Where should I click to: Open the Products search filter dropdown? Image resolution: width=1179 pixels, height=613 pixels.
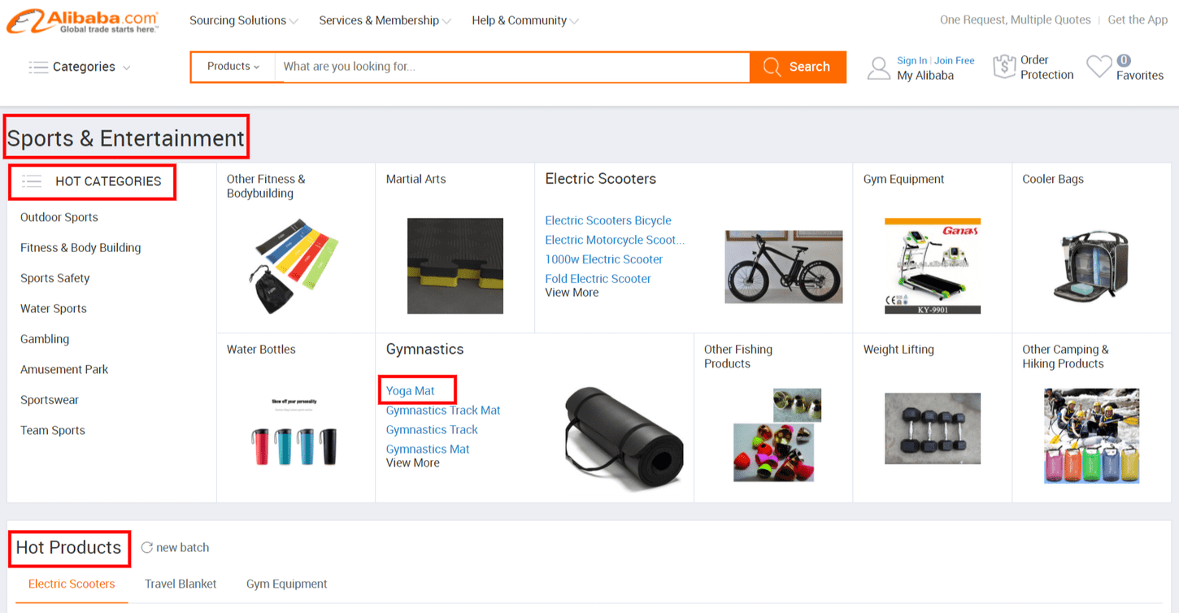[233, 66]
